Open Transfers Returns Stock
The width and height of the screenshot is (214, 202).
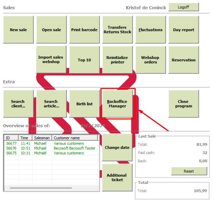tap(118, 30)
